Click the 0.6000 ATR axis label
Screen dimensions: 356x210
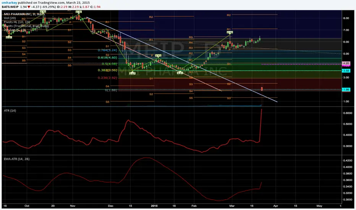coord(348,113)
